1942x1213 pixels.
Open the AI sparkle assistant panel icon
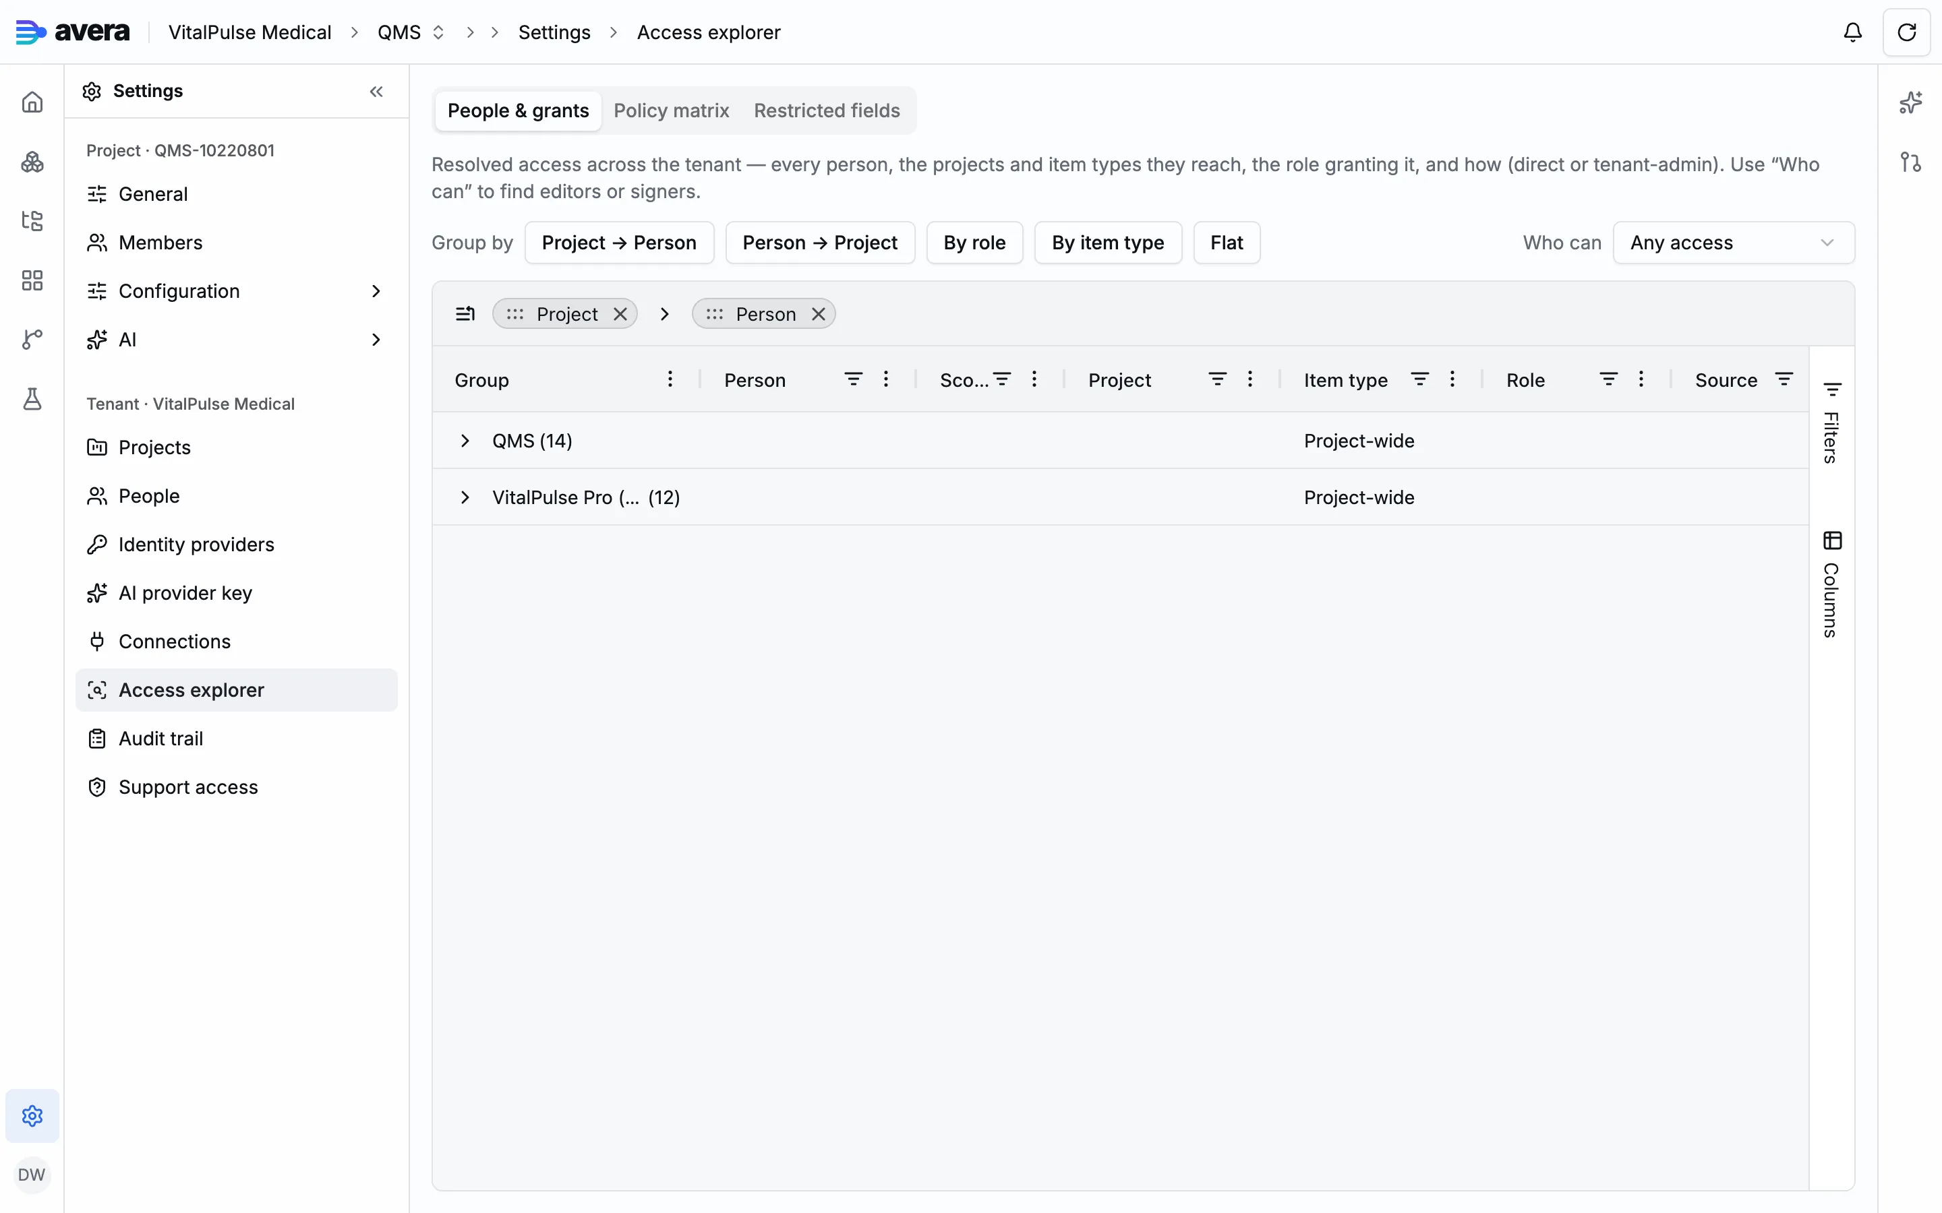pyautogui.click(x=1911, y=102)
